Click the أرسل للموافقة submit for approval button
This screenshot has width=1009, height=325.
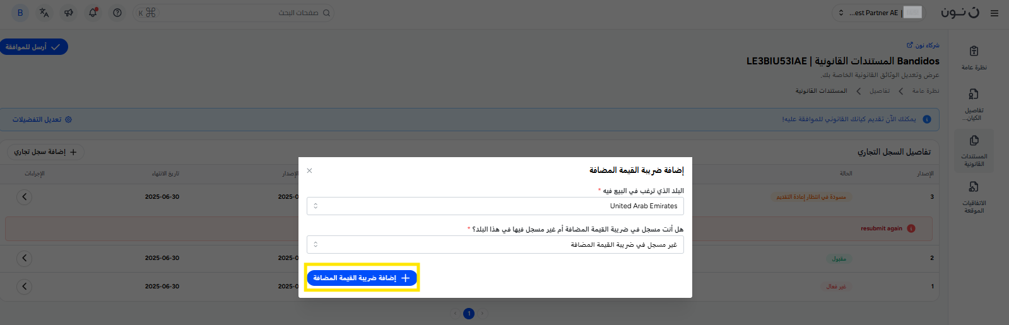point(33,47)
